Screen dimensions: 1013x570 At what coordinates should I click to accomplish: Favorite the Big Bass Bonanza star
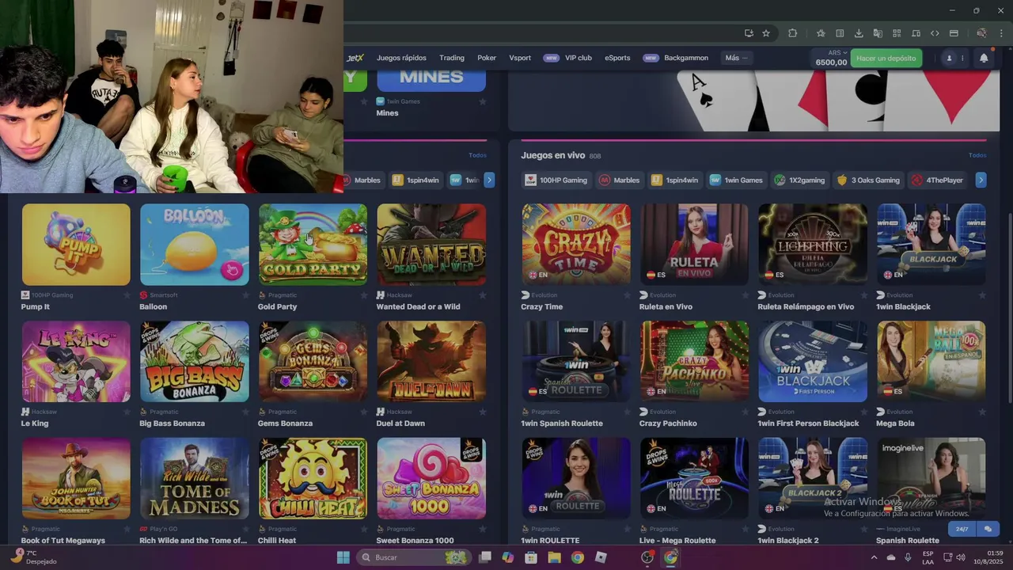(x=245, y=412)
